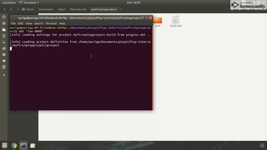This screenshot has width=267, height=150.
Task: Open the Edit menu in terminal
Action: pos(20,23)
